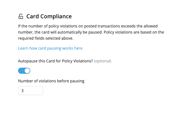Click the digit 3 in the violations box

pyautogui.click(x=22, y=91)
